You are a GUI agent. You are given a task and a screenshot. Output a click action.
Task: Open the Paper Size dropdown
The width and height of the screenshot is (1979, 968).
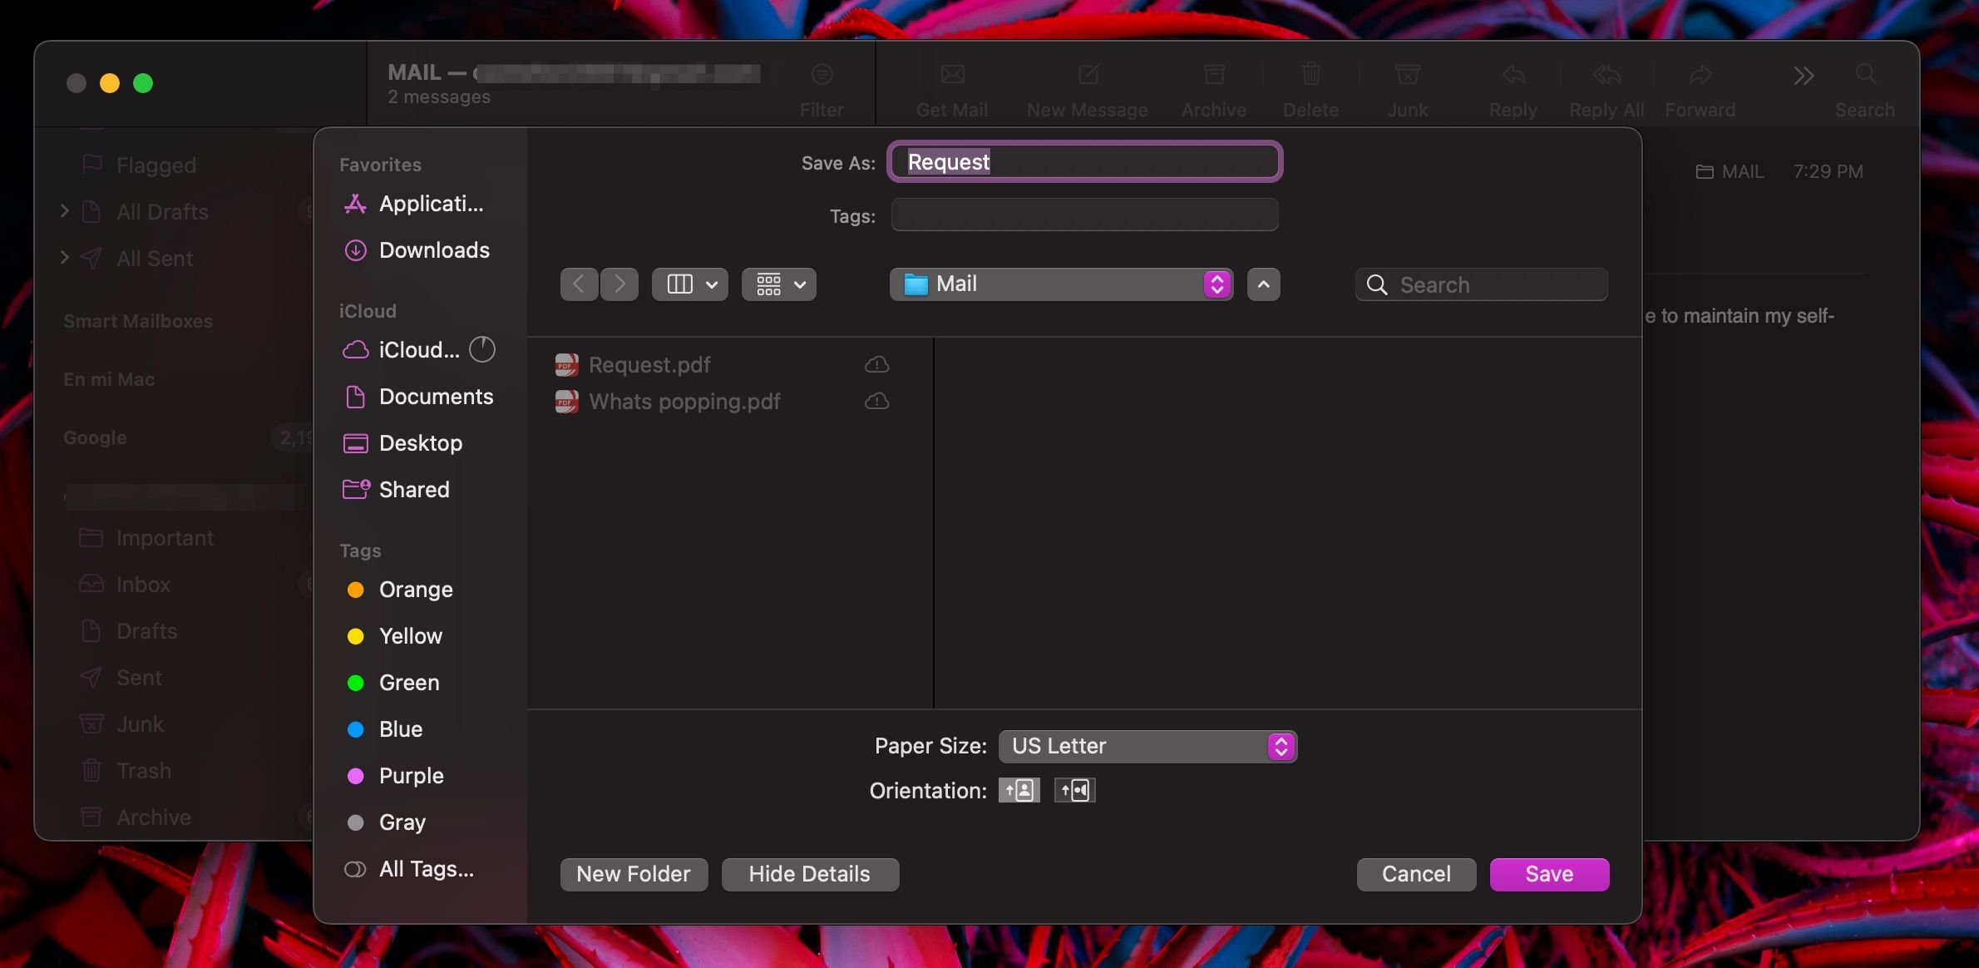[x=1147, y=746]
